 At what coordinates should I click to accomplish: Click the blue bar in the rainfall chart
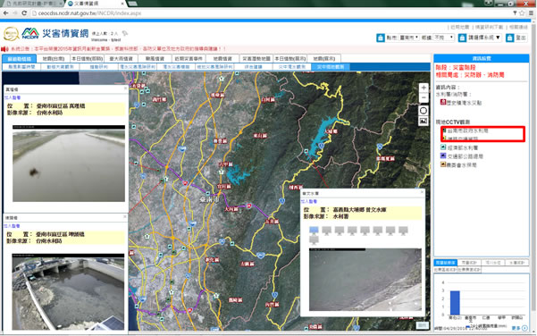coord(455,303)
